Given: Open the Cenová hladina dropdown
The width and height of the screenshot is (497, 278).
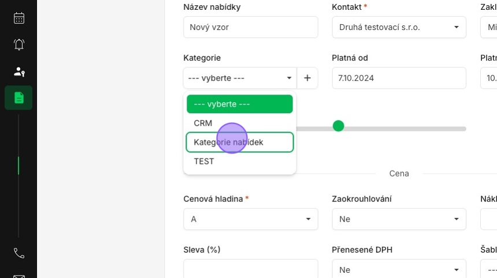Looking at the screenshot, I should tap(250, 219).
